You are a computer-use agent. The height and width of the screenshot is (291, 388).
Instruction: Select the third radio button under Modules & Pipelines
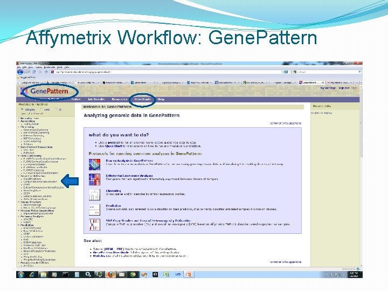pos(56,109)
